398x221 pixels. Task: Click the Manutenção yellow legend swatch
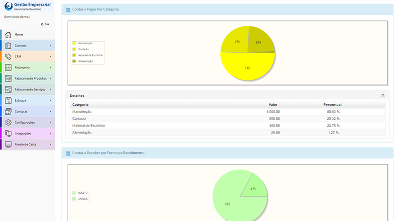click(74, 44)
